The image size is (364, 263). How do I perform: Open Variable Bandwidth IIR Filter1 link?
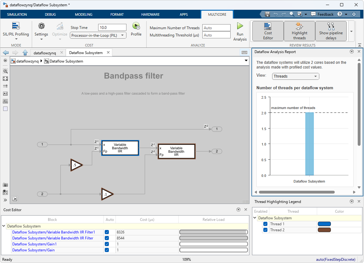(53, 232)
